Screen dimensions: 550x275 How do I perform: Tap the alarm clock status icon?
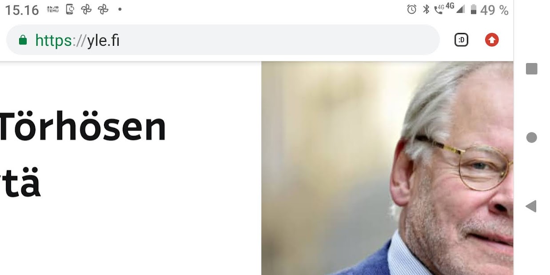(x=412, y=9)
